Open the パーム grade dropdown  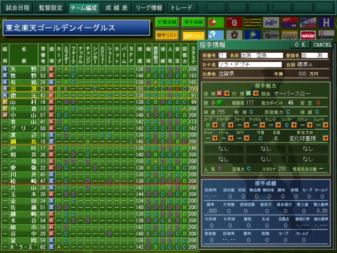click(x=231, y=138)
